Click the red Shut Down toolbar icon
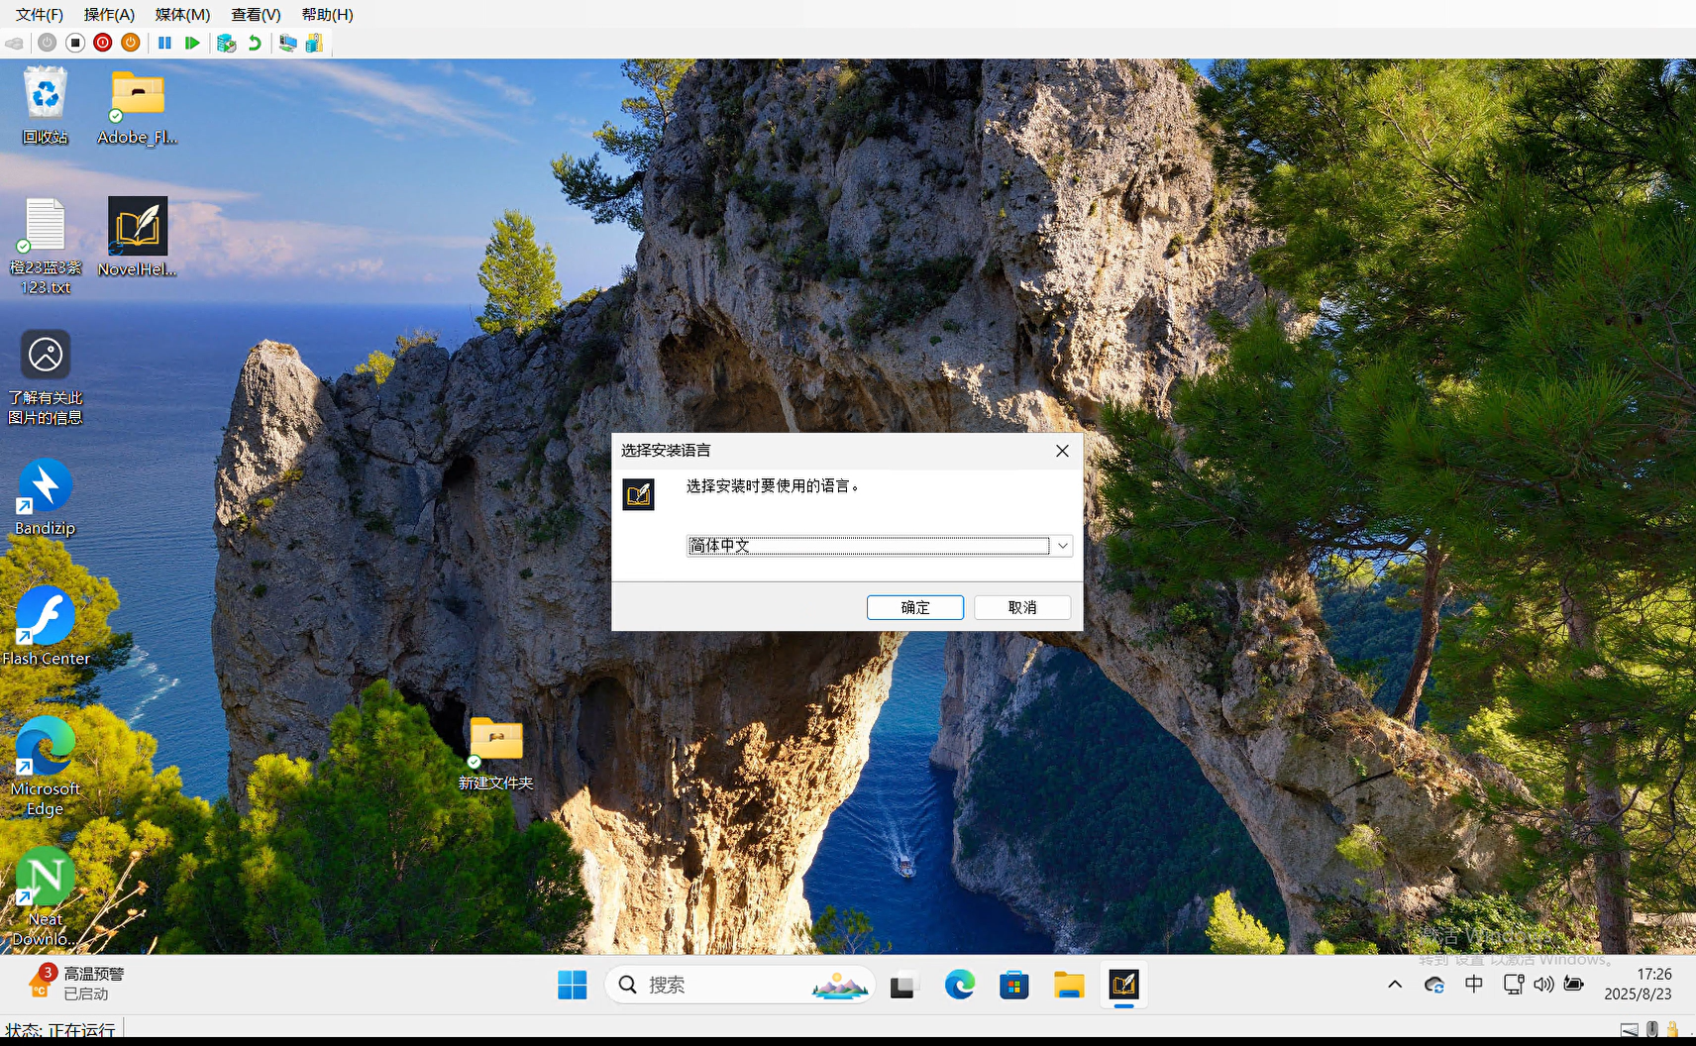 [x=103, y=43]
